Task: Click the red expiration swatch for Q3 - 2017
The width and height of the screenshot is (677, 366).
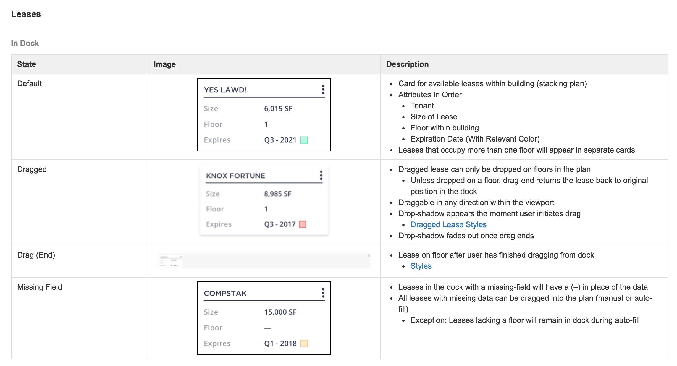Action: (303, 224)
